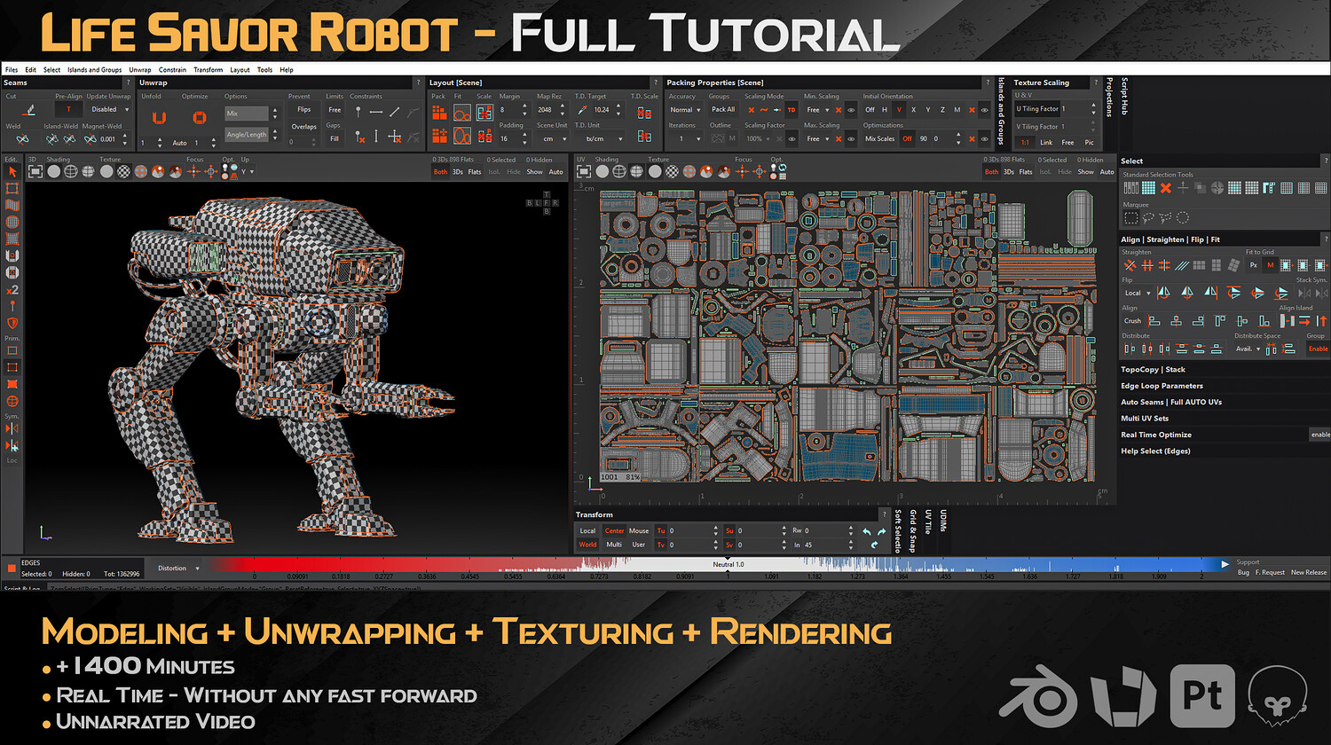Click the Margin value field
The width and height of the screenshot is (1331, 745).
tap(512, 110)
